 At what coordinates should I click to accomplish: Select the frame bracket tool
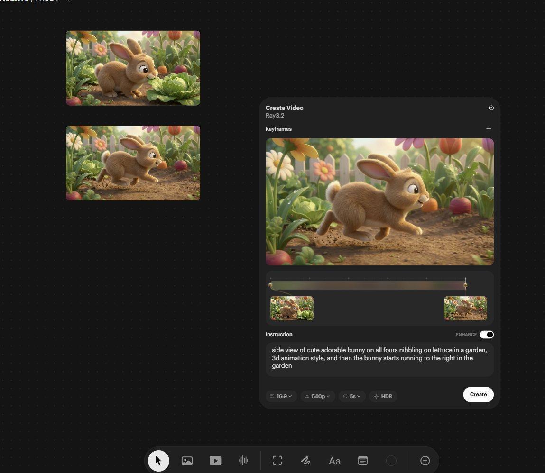pos(277,461)
